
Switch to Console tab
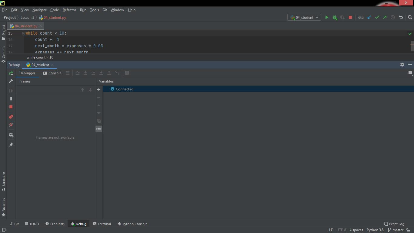coord(52,73)
